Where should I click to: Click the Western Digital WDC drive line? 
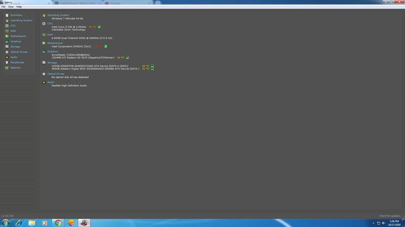[96, 69]
